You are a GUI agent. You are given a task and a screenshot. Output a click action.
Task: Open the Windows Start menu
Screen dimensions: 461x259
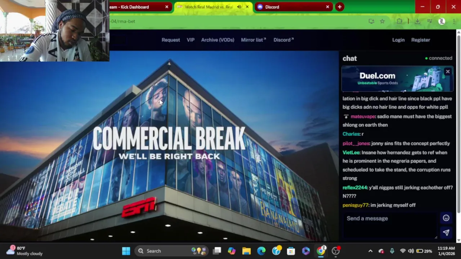pos(126,251)
